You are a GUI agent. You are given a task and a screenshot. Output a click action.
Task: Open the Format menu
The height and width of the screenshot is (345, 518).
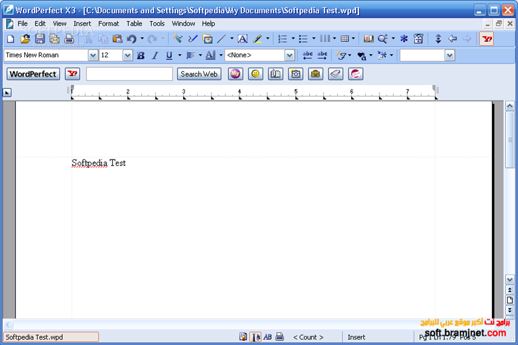[108, 24]
